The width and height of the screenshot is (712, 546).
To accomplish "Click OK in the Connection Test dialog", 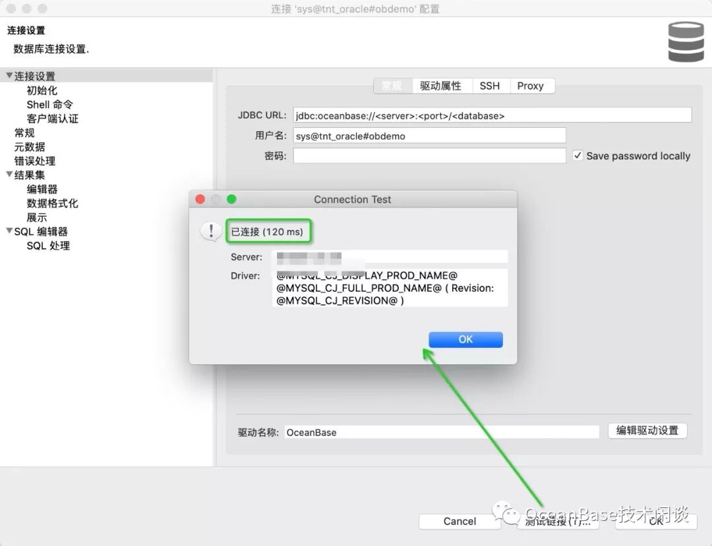I will click(x=465, y=340).
